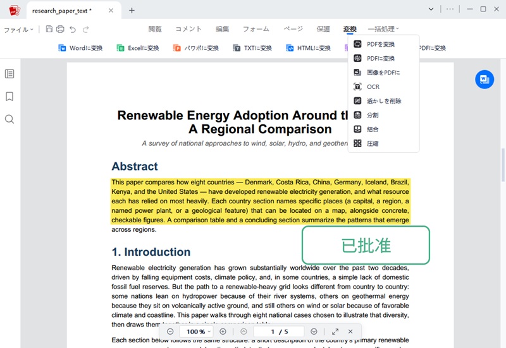Select 画像をPDFに menu entry
506x348 pixels.
(x=383, y=73)
